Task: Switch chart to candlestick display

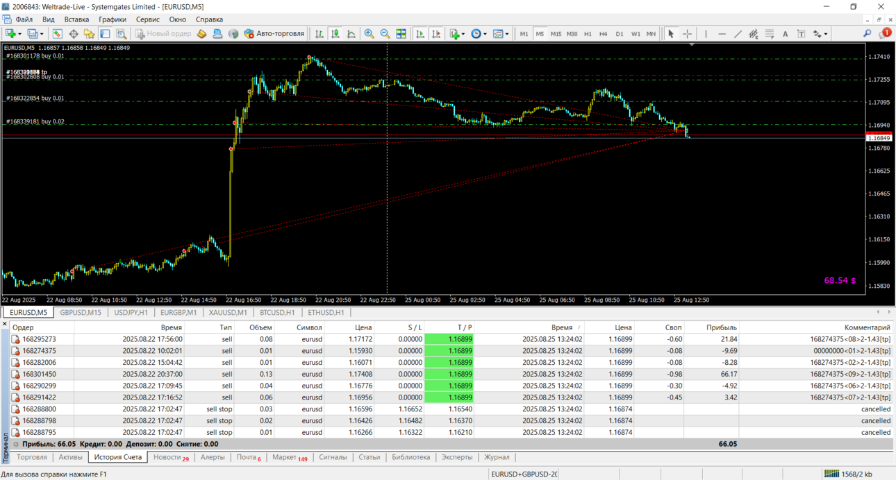Action: pos(335,33)
